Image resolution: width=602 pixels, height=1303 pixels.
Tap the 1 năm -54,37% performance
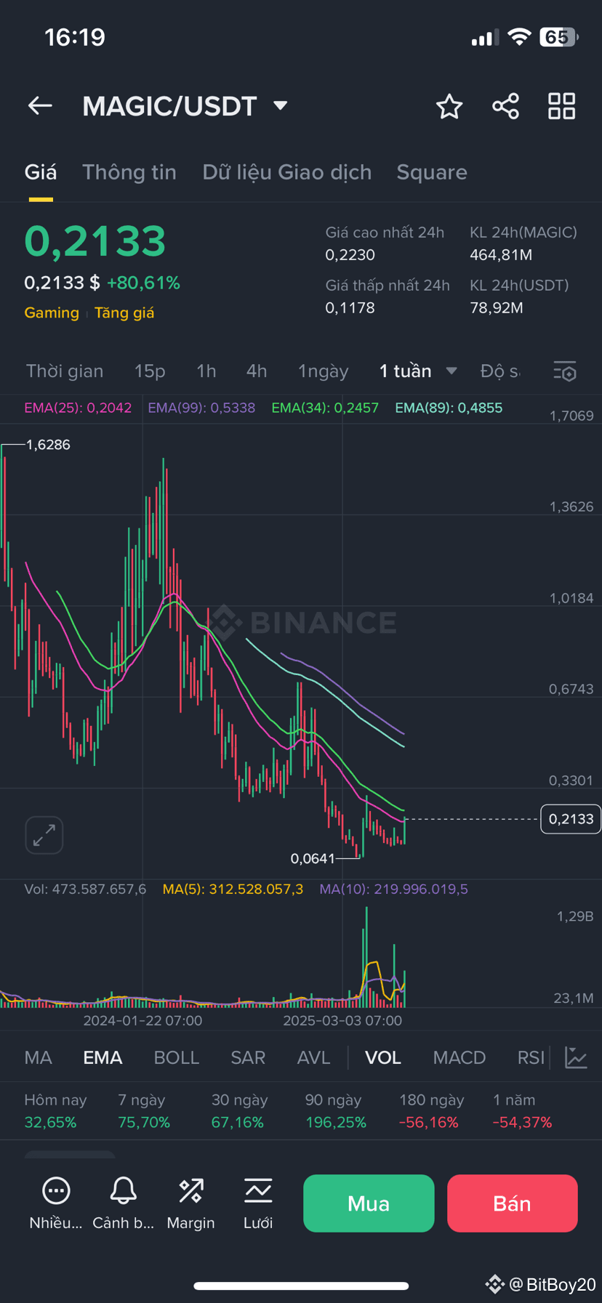coord(522,1111)
